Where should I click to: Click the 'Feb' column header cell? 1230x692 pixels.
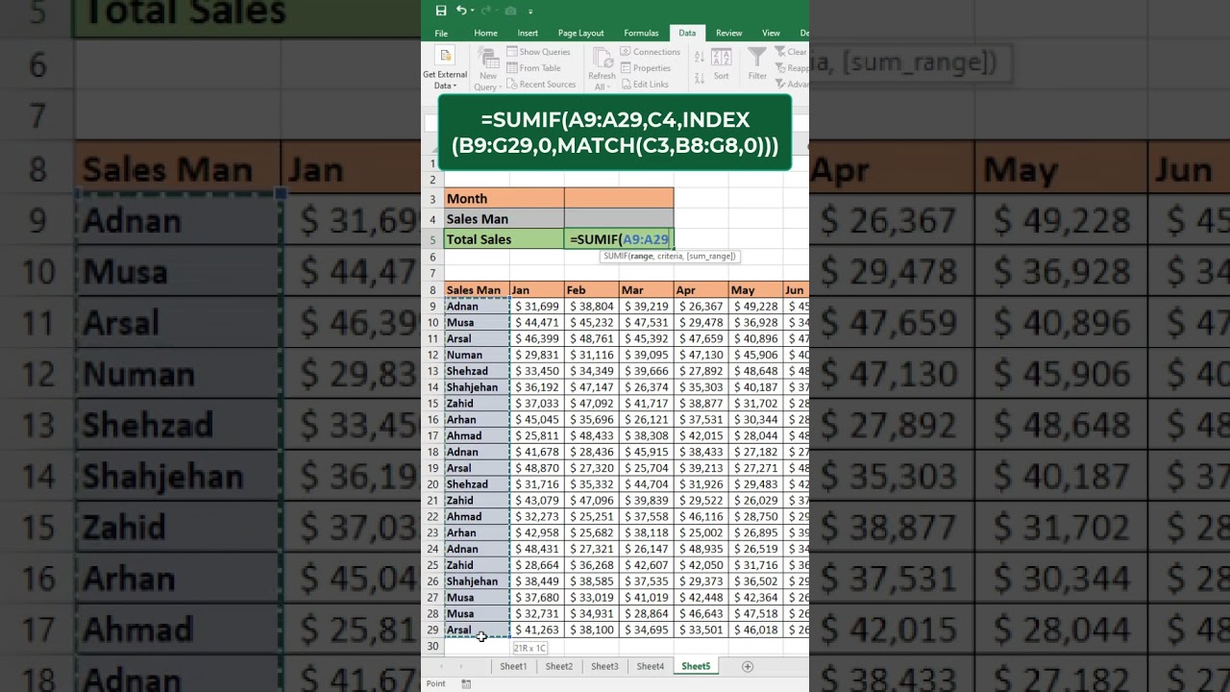pyautogui.click(x=592, y=289)
